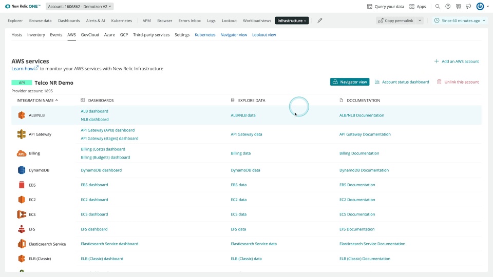This screenshot has width=493, height=277.
Task: Click the DynamoDB service icon
Action: tap(22, 170)
